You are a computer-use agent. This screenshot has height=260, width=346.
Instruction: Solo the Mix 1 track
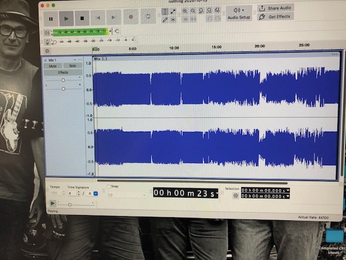pos(72,66)
